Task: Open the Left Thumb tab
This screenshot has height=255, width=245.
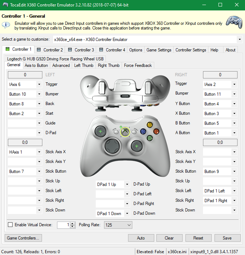Action: [84, 65]
